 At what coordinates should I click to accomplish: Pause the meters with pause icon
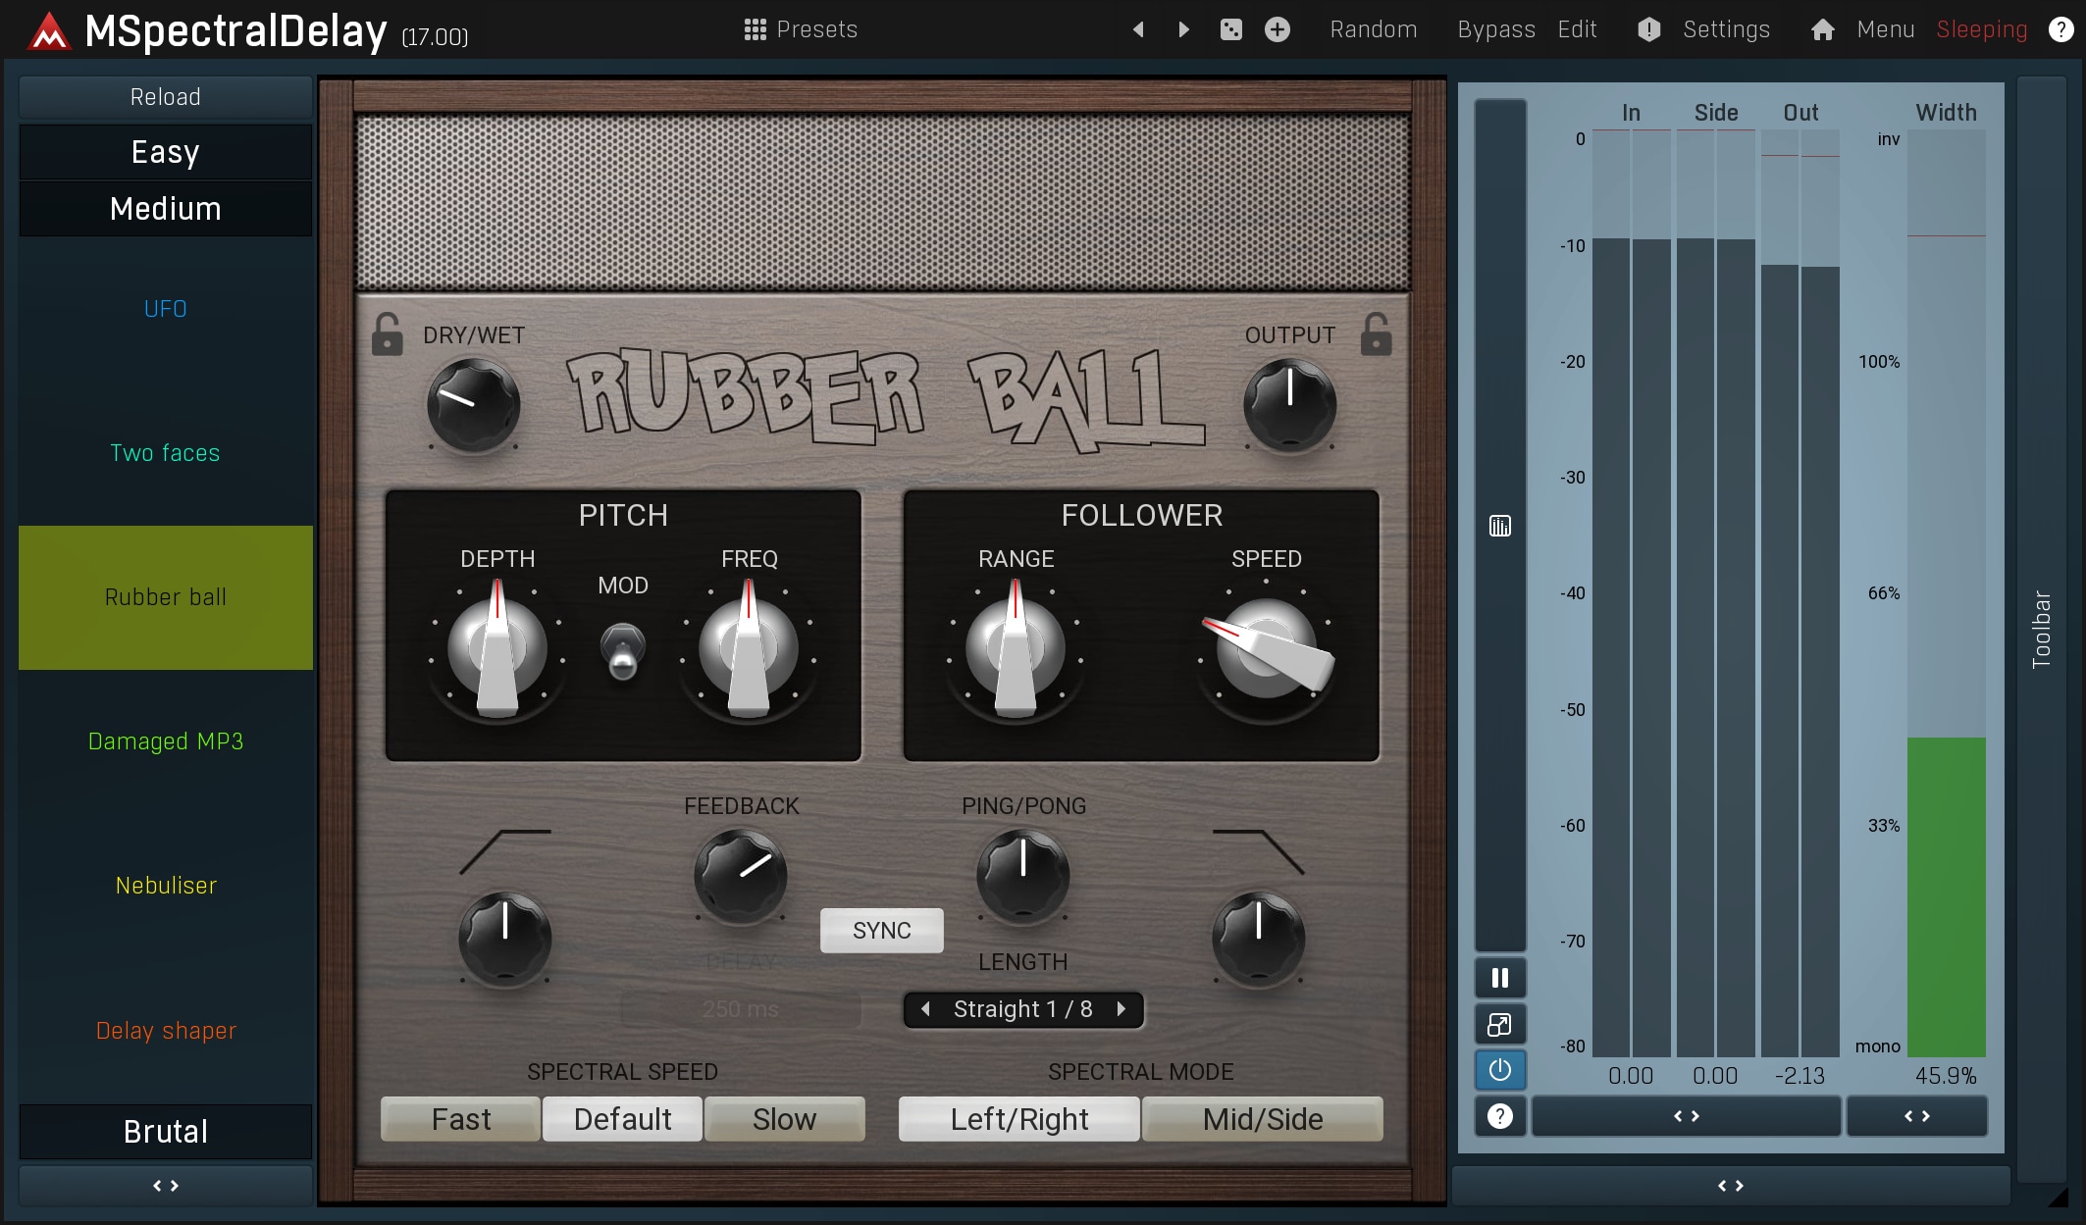click(x=1499, y=978)
